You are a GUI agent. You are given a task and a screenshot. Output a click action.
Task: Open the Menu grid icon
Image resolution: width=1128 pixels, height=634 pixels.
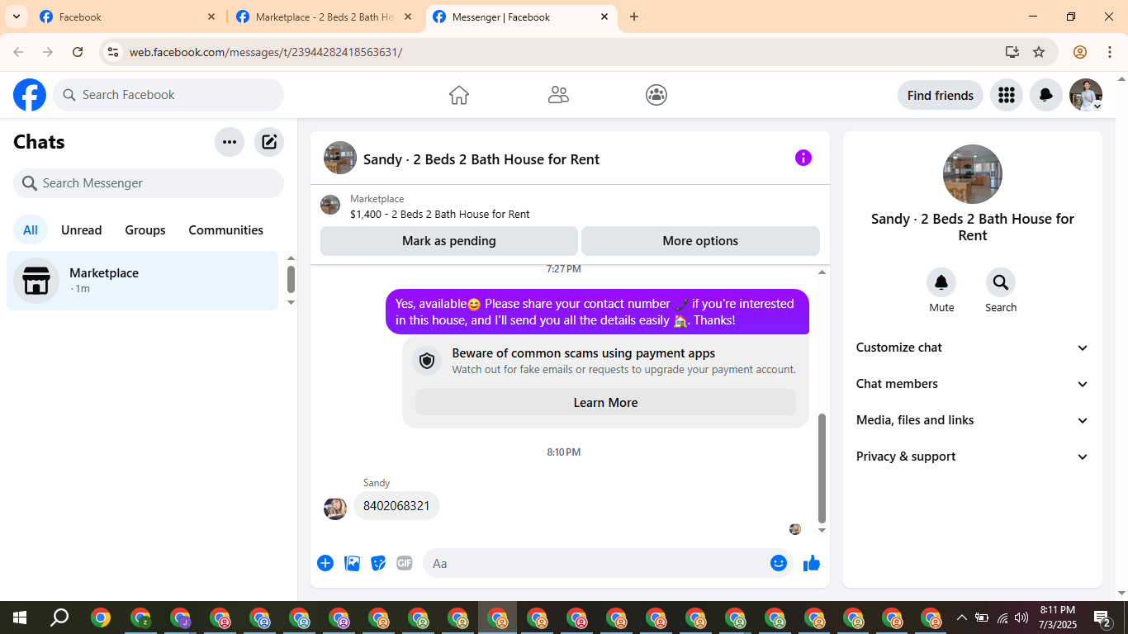point(1006,95)
